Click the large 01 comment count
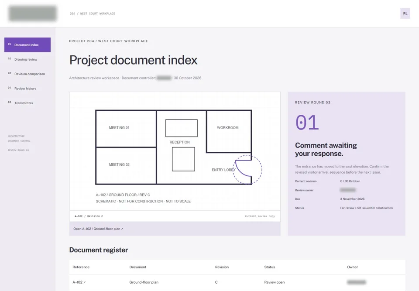 click(307, 123)
